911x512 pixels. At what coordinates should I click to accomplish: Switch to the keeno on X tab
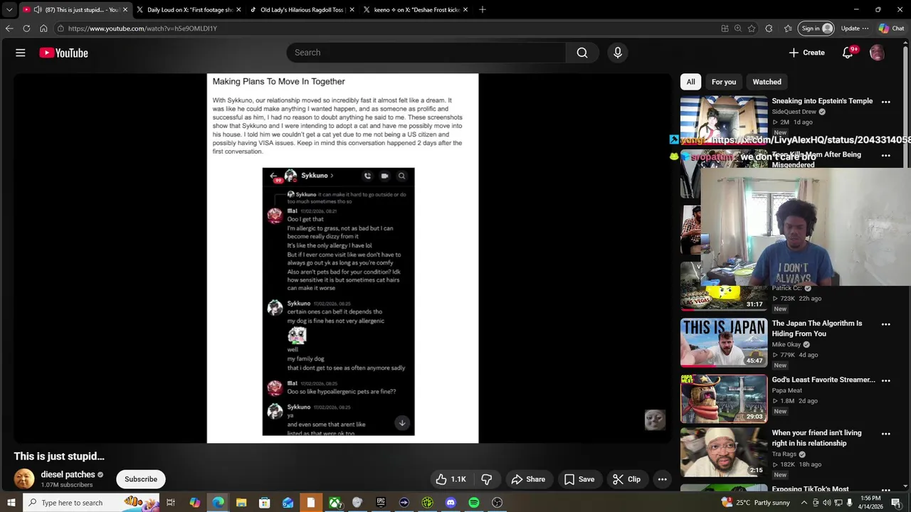click(416, 9)
